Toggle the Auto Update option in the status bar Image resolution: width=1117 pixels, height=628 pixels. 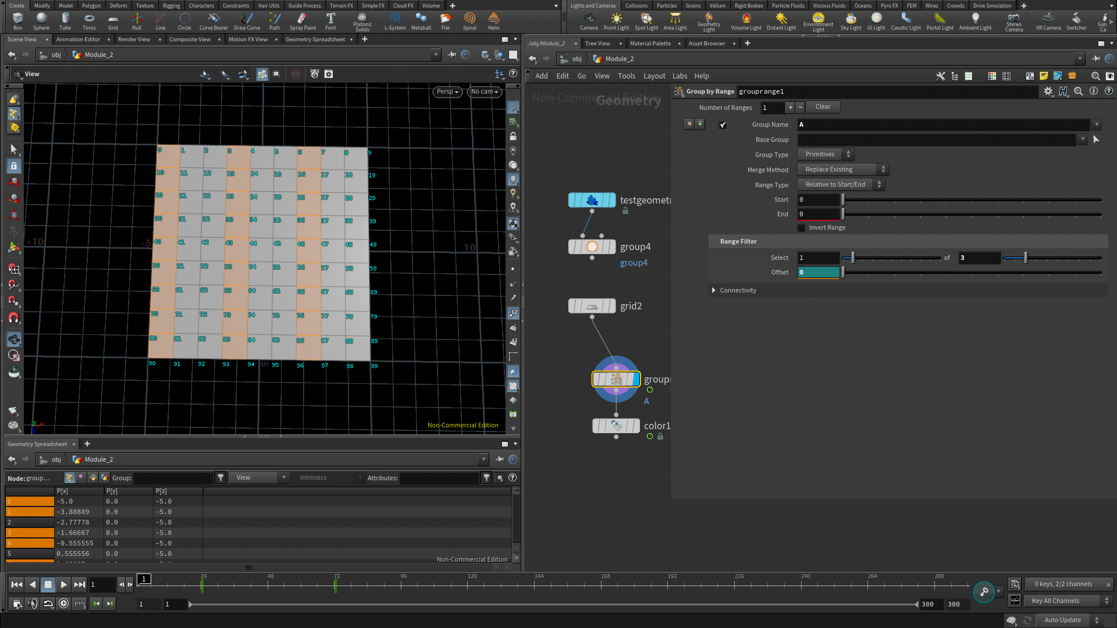(1062, 620)
